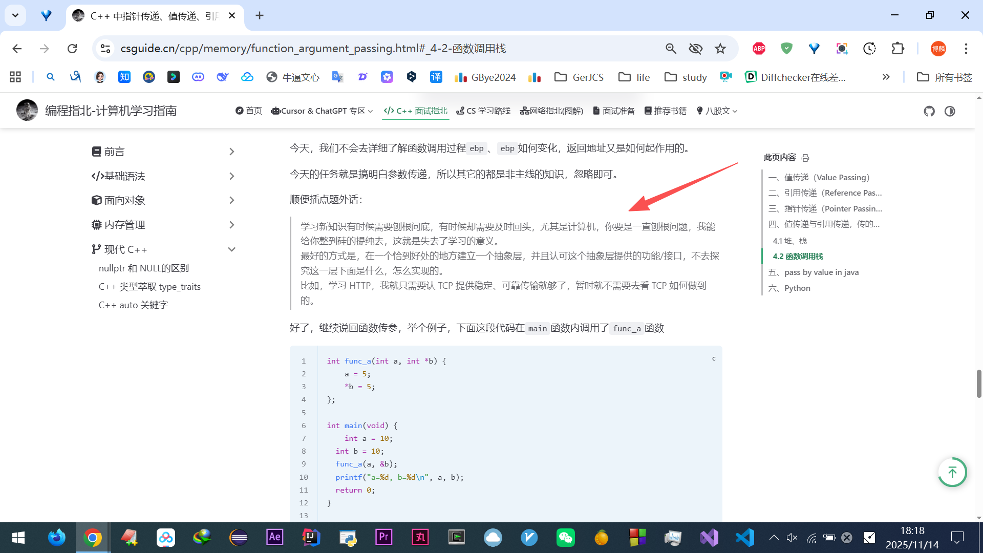Open the Cursor & ChatGPT 专区 dropdown
The height and width of the screenshot is (553, 983).
322,111
